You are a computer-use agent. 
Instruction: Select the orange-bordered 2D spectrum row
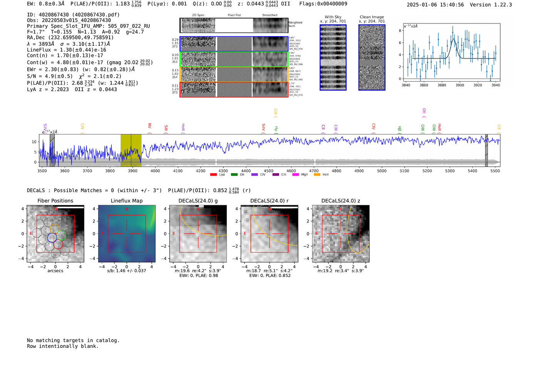point(234,74)
